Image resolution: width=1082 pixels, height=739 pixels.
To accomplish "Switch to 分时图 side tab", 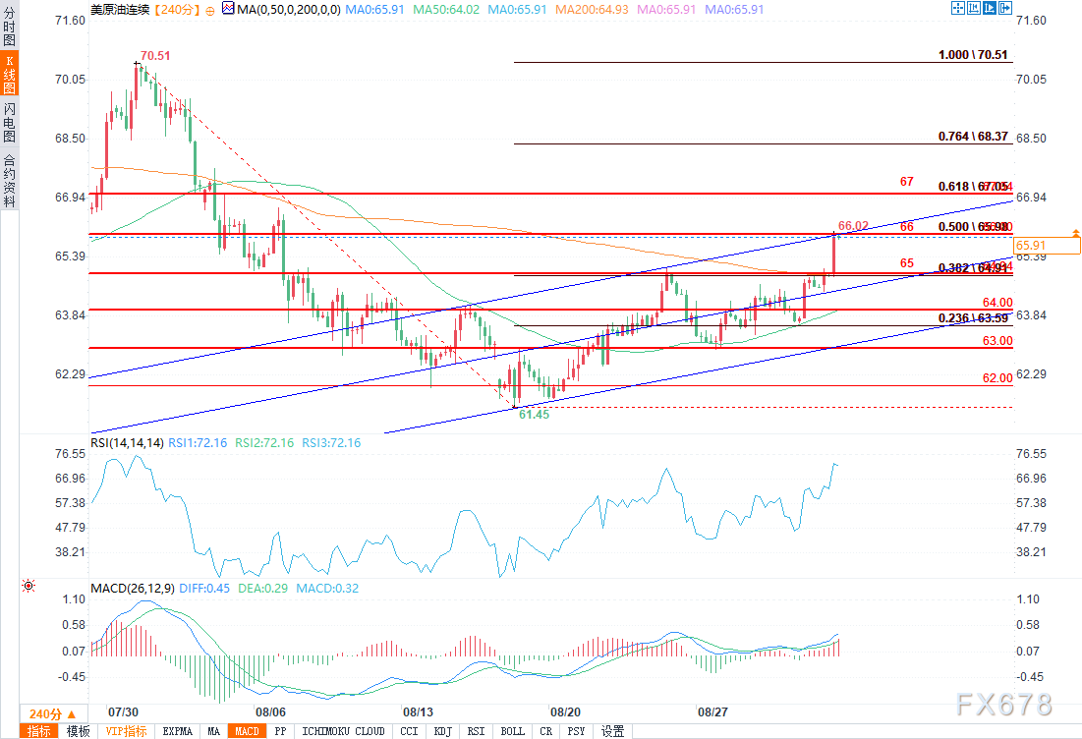I will click(9, 25).
